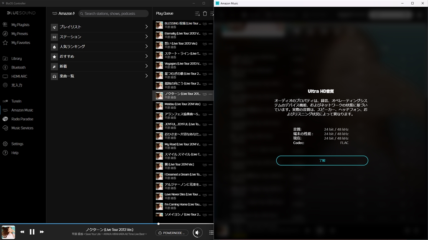This screenshot has height=240, width=428.
Task: Play I Dreamed a Dream from the queue
Action: (x=183, y=176)
